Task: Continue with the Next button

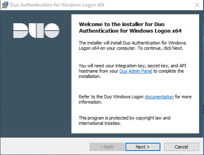Action: (143, 147)
